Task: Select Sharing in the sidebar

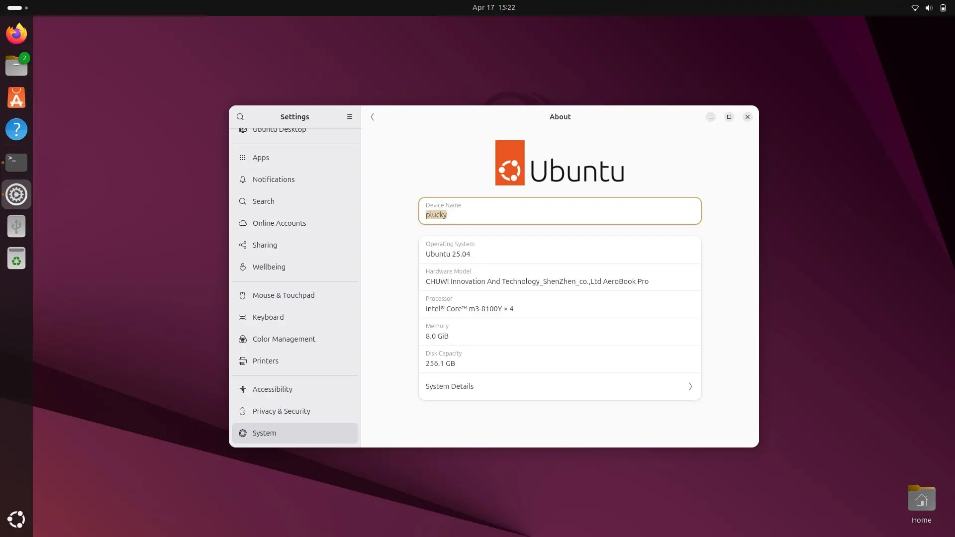Action: [295, 245]
